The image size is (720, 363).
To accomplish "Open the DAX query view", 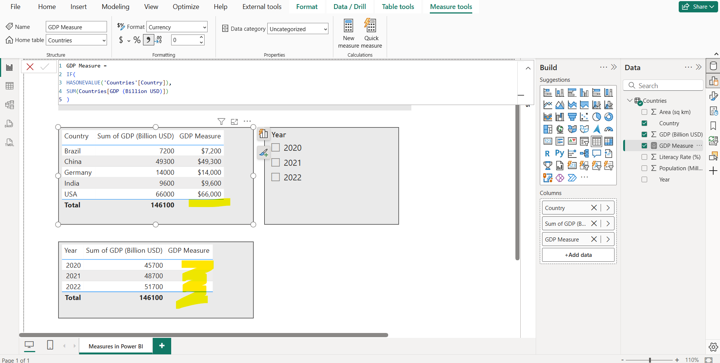I will point(9,124).
